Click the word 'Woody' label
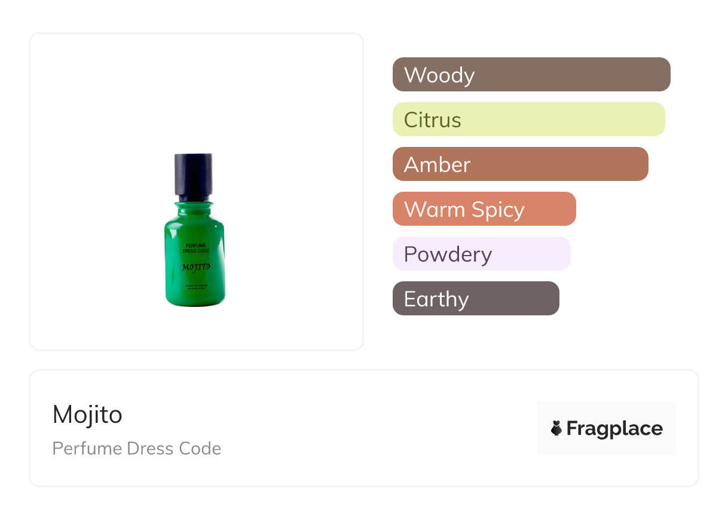The image size is (728, 516). coord(439,75)
